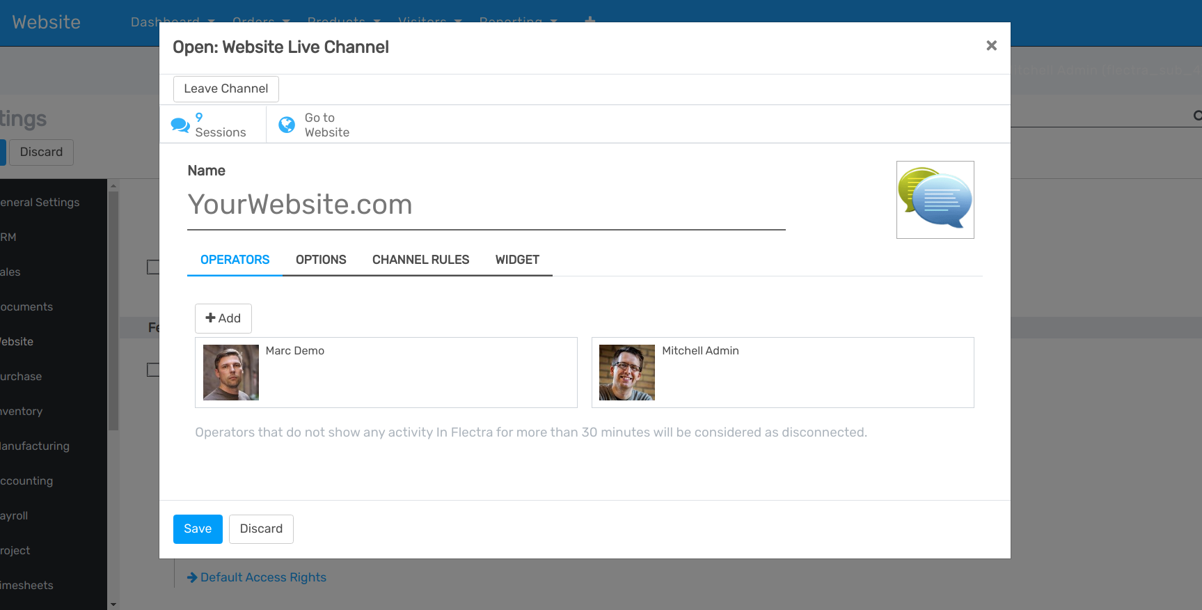Open General Settings in the sidebar

tap(40, 203)
